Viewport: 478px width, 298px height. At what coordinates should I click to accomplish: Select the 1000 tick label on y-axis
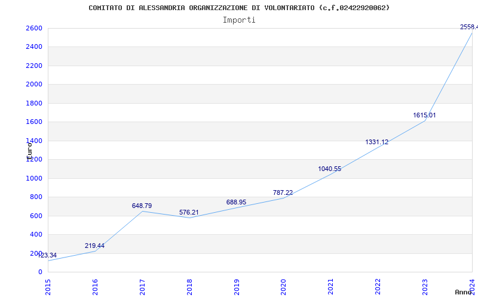point(34,178)
